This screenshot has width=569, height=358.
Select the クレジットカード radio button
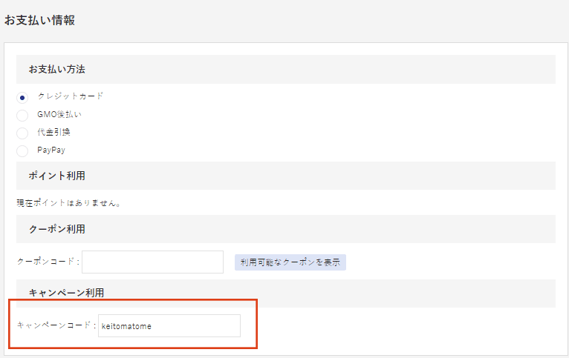point(22,97)
